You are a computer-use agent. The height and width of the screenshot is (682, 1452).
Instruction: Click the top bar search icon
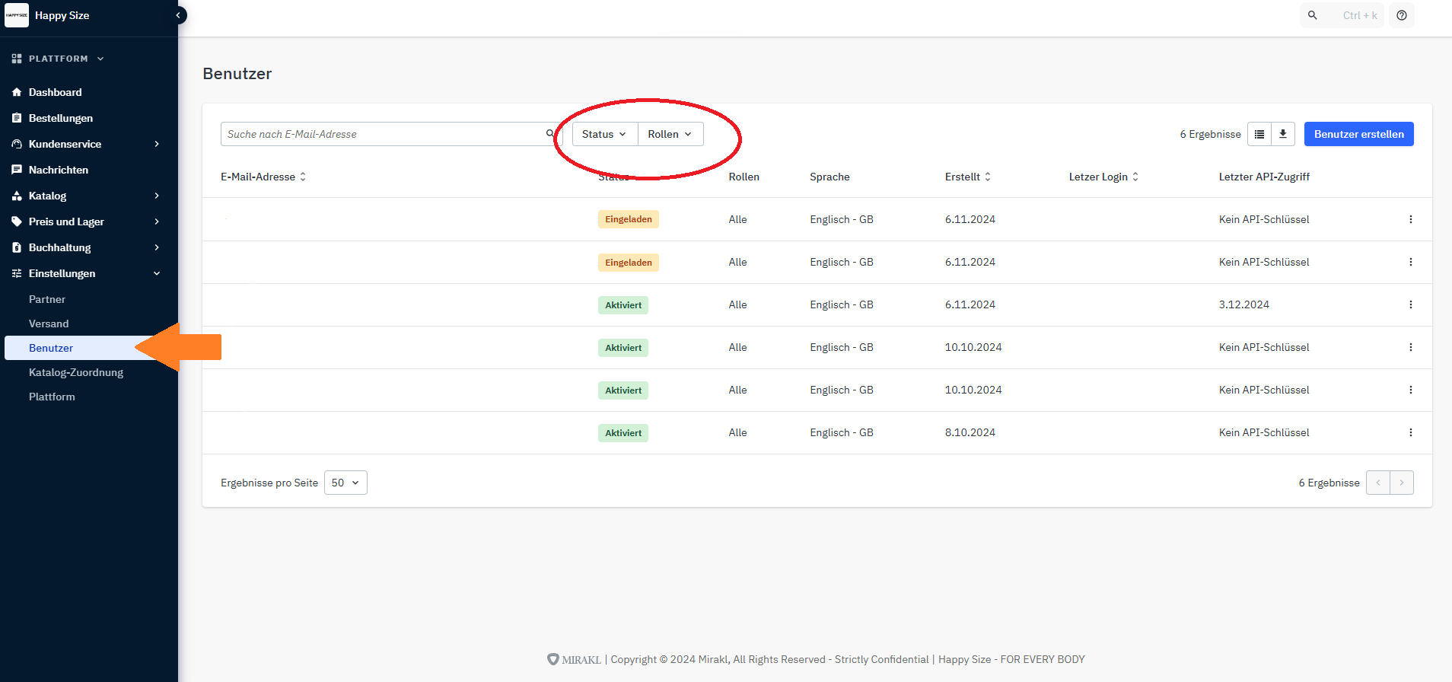pos(1312,15)
